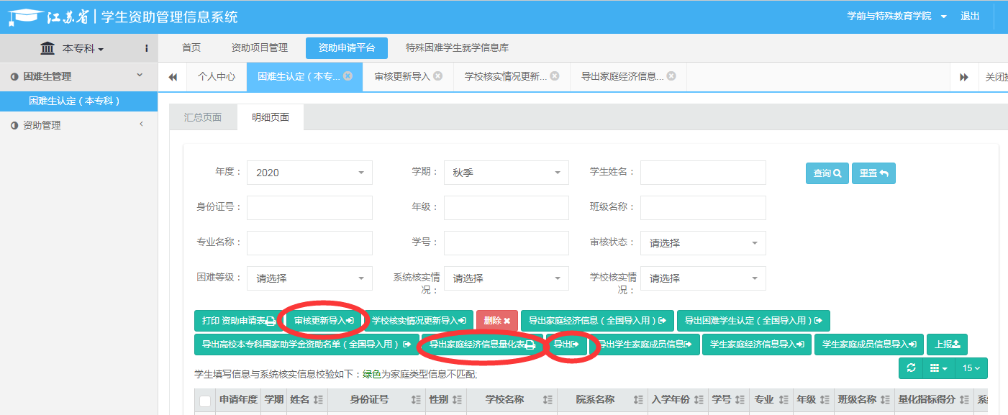Click the red 删除 button

496,321
